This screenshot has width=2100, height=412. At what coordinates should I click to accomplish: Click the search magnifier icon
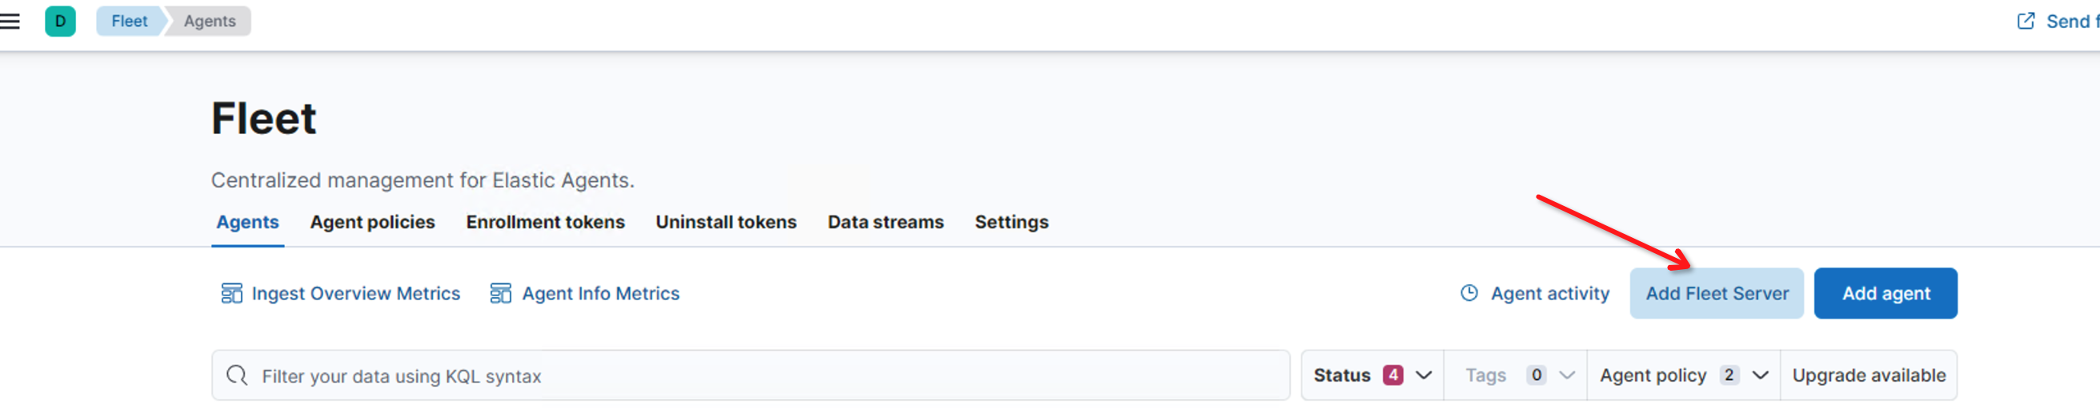(x=237, y=375)
